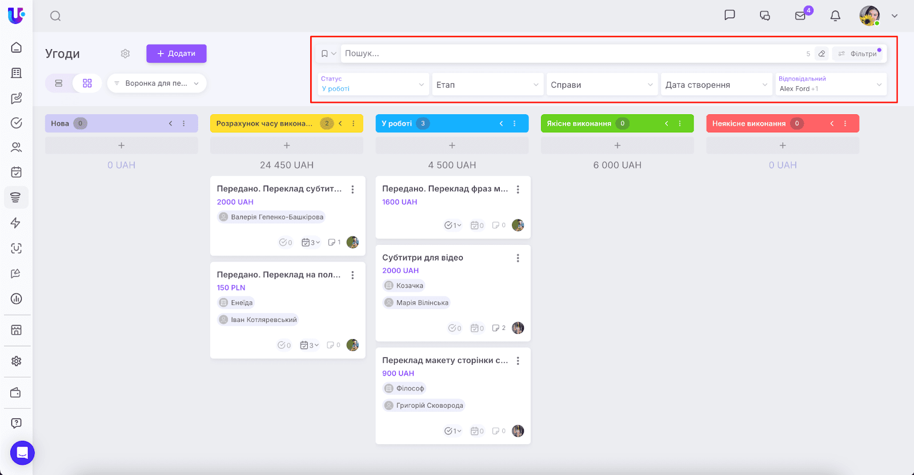
Task: Click the Додати button
Action: [x=177, y=54]
